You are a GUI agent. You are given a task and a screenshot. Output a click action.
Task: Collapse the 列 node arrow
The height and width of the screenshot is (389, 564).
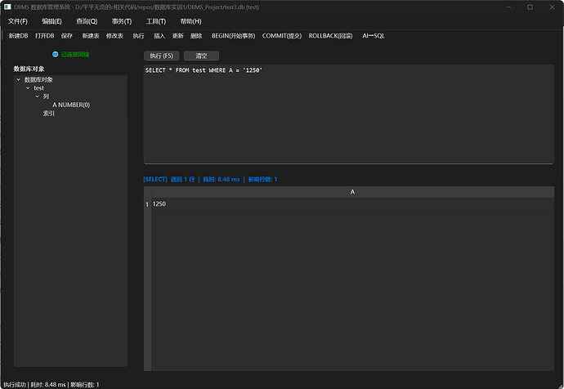(x=38, y=96)
